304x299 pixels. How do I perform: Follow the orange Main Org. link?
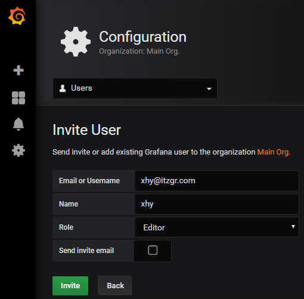click(274, 152)
